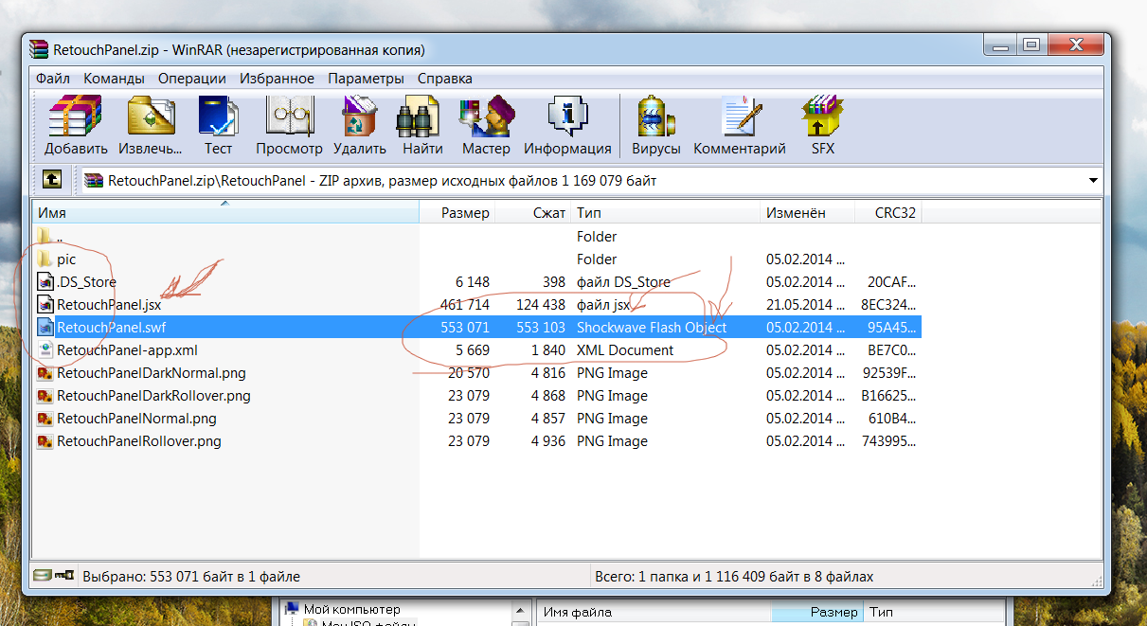1147x626 pixels.
Task: Sort by the Сжат column header
Action: coord(533,213)
